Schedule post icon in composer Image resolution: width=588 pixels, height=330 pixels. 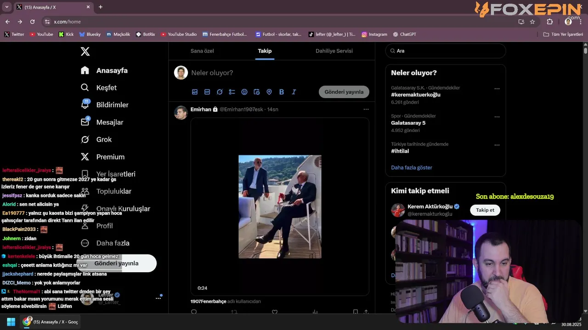257,92
